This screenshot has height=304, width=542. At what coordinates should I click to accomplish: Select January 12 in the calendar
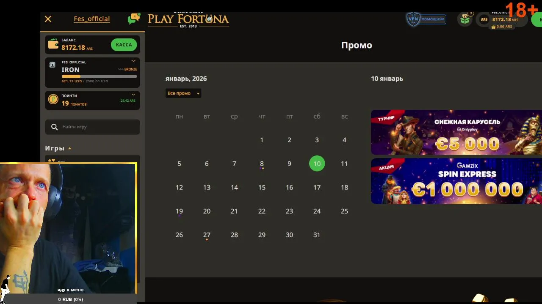[179, 187]
